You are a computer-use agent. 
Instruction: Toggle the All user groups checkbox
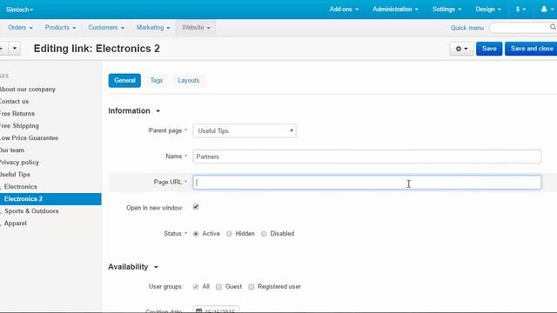(x=195, y=287)
